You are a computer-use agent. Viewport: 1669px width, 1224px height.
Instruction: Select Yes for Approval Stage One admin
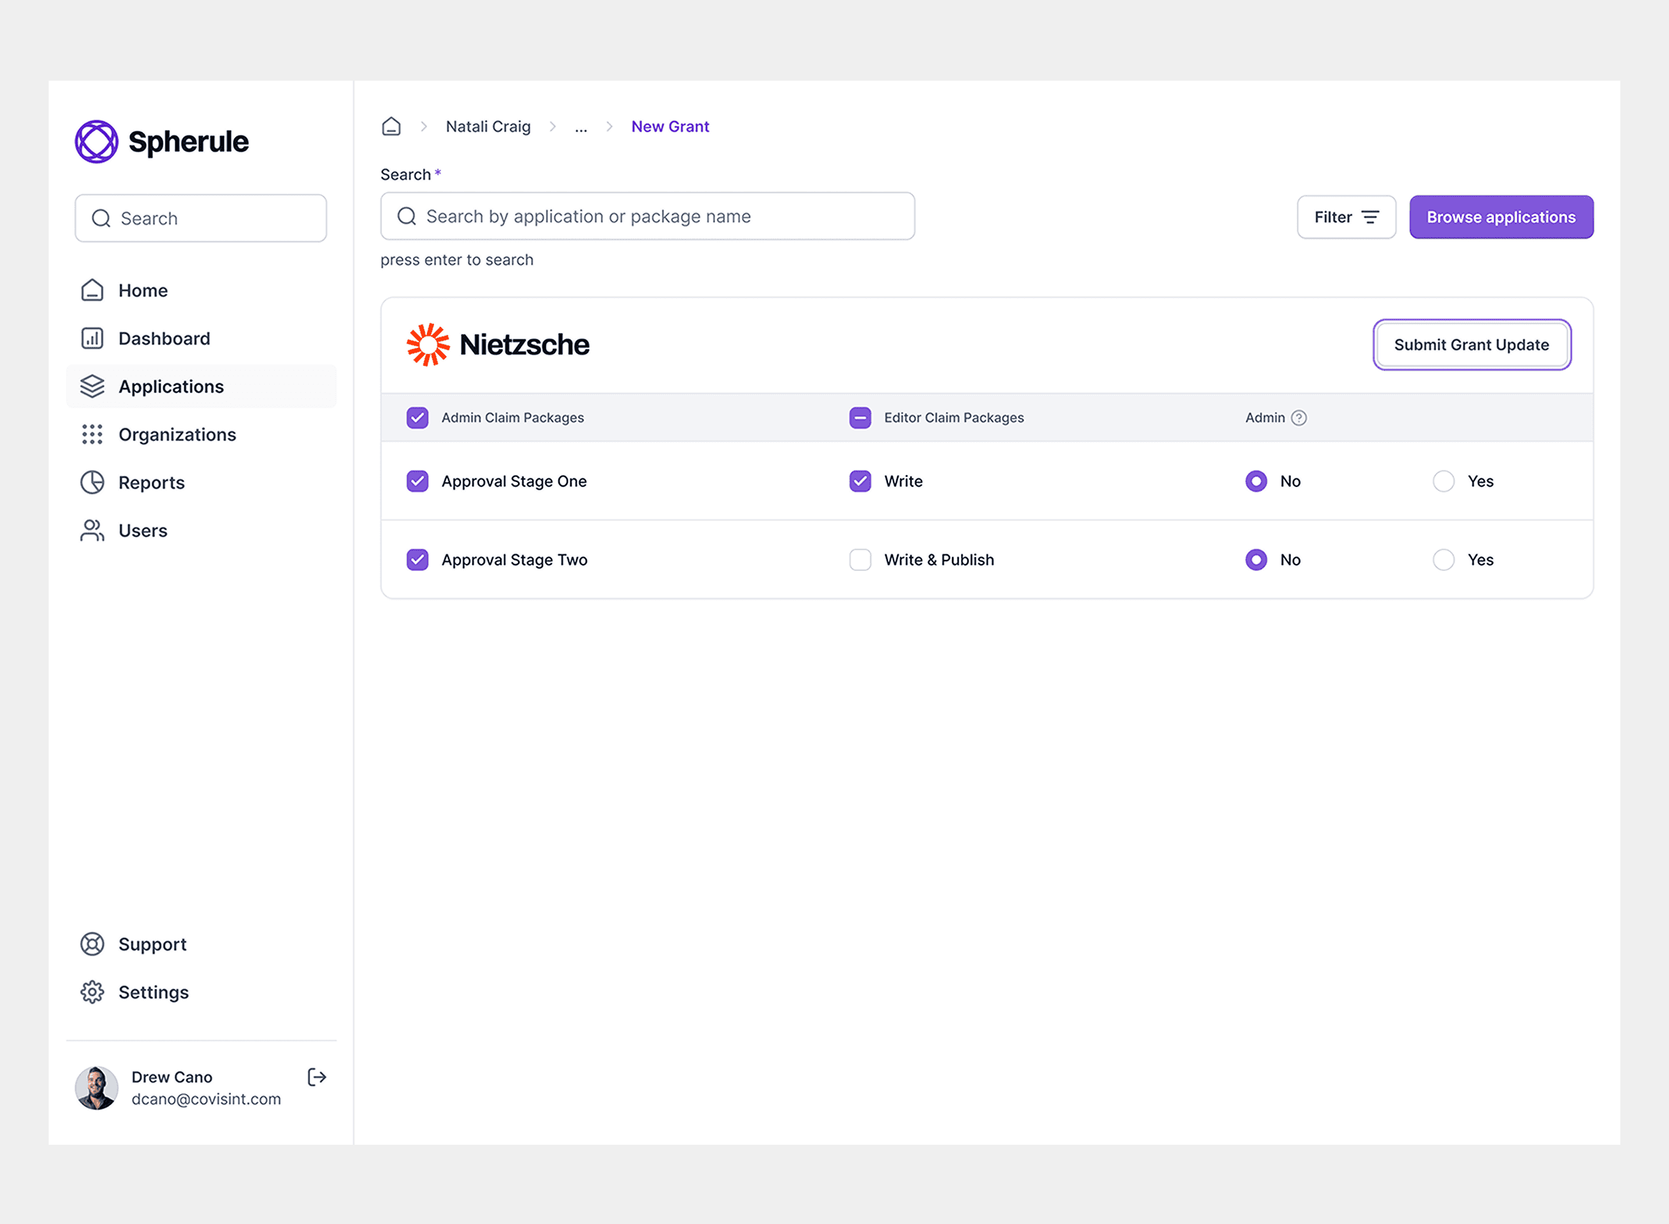(1443, 481)
